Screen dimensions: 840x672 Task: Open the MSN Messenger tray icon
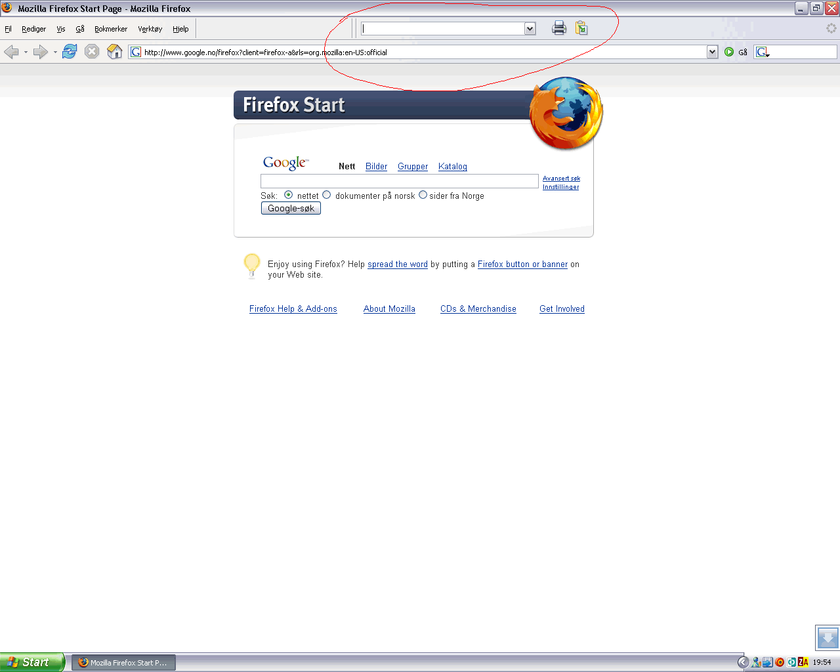[756, 662]
